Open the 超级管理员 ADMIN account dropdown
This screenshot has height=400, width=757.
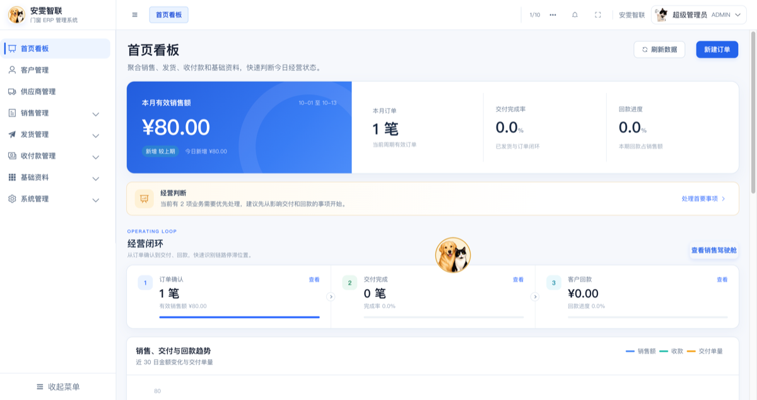[698, 14]
